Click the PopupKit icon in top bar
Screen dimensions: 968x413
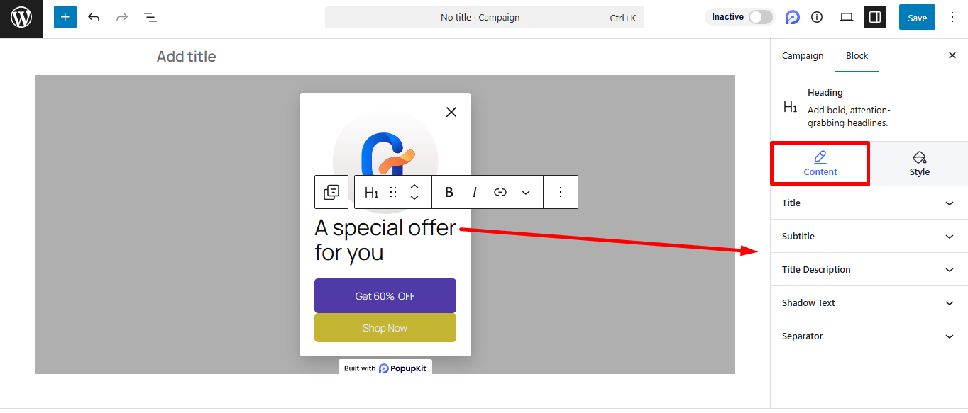[792, 17]
